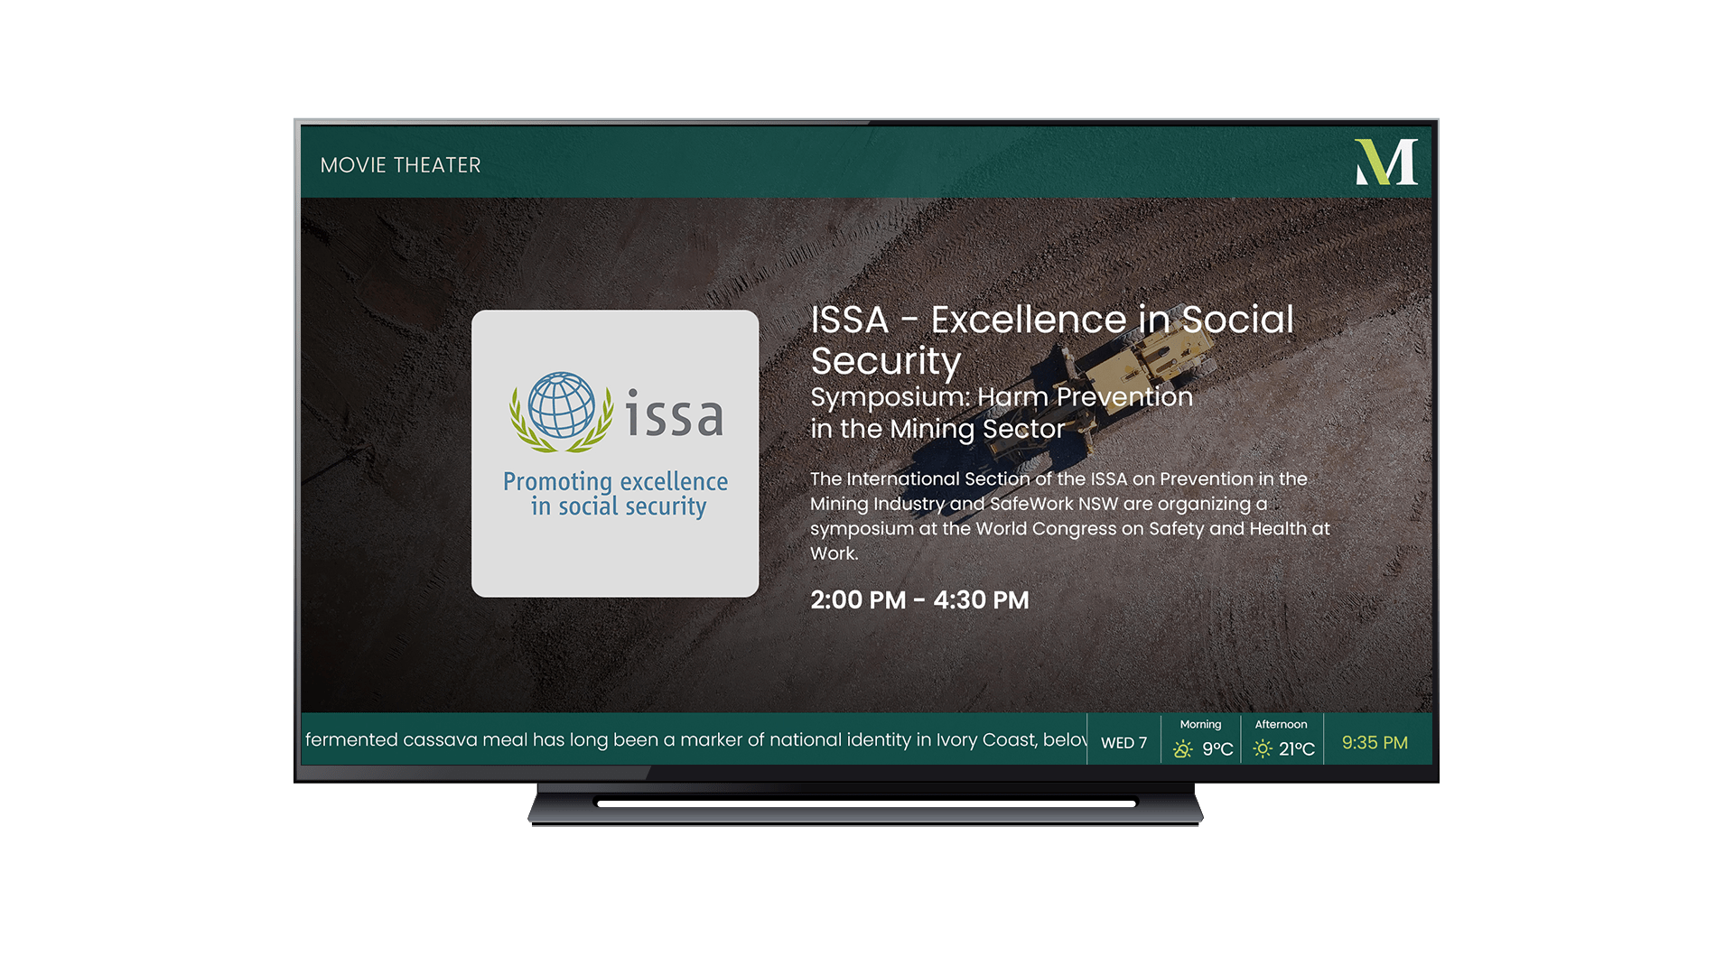This screenshot has height=975, width=1734.
Task: Click the Morning 9°C temperature
Action: coord(1217,749)
